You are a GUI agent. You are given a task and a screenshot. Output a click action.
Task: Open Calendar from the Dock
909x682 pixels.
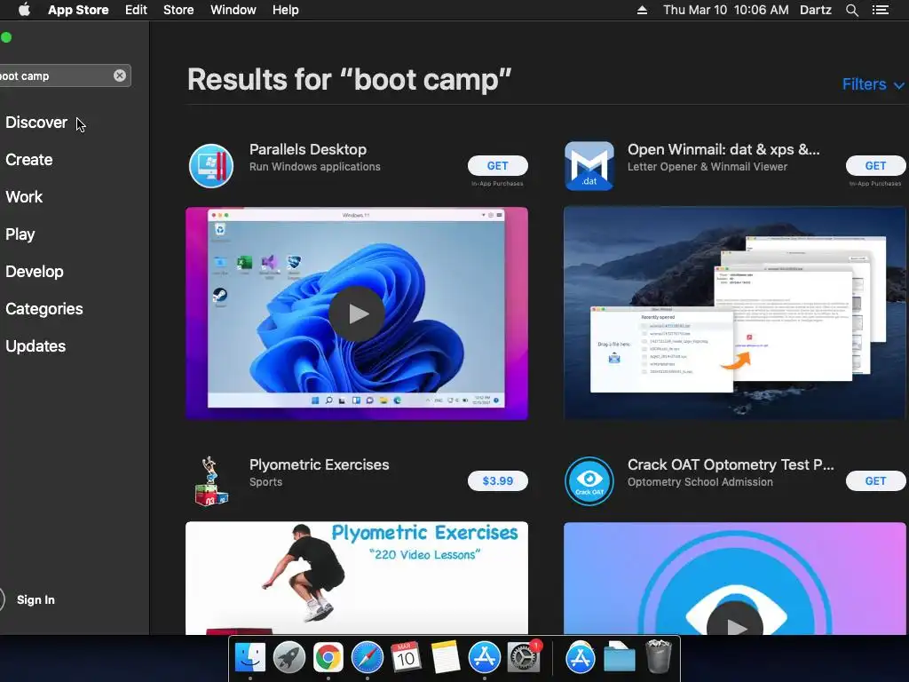(x=406, y=658)
